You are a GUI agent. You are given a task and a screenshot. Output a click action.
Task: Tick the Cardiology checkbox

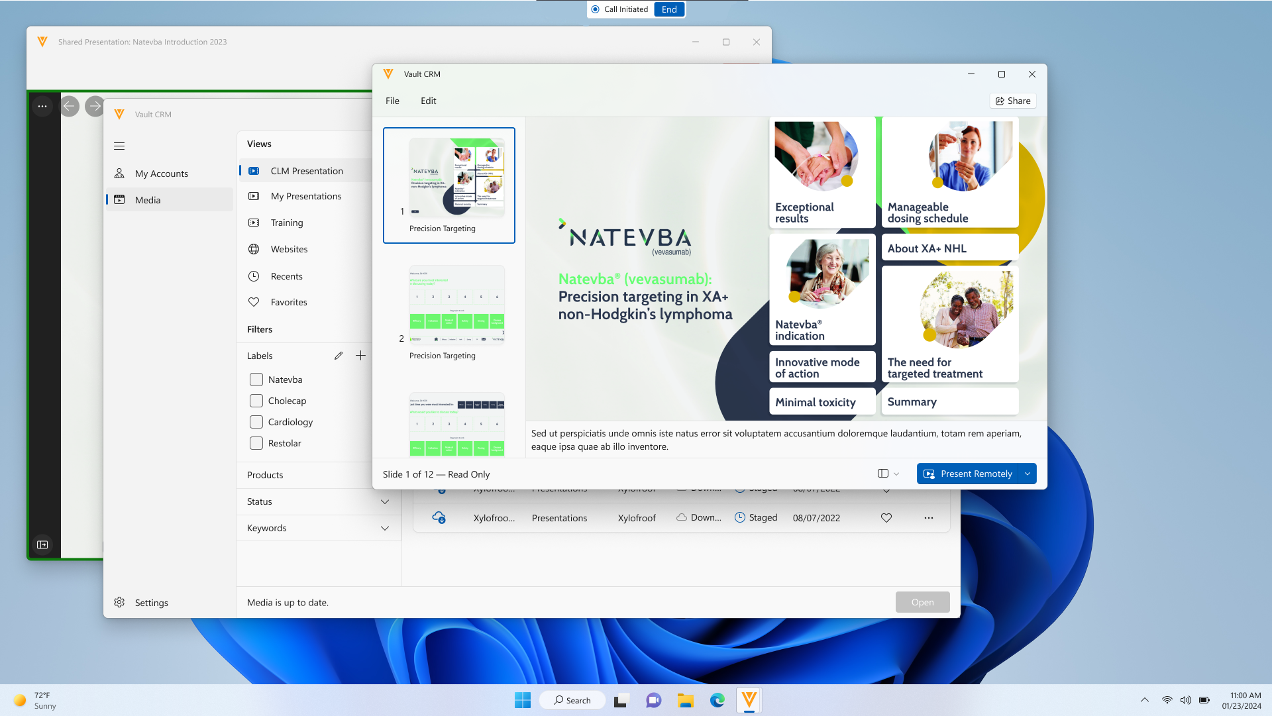point(256,422)
